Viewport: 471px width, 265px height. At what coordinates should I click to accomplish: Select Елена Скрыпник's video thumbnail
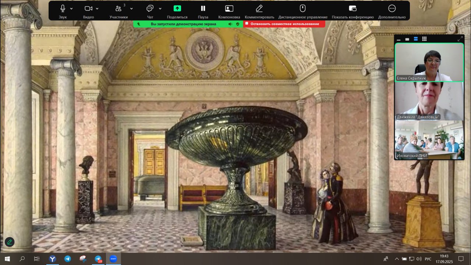coord(429,62)
